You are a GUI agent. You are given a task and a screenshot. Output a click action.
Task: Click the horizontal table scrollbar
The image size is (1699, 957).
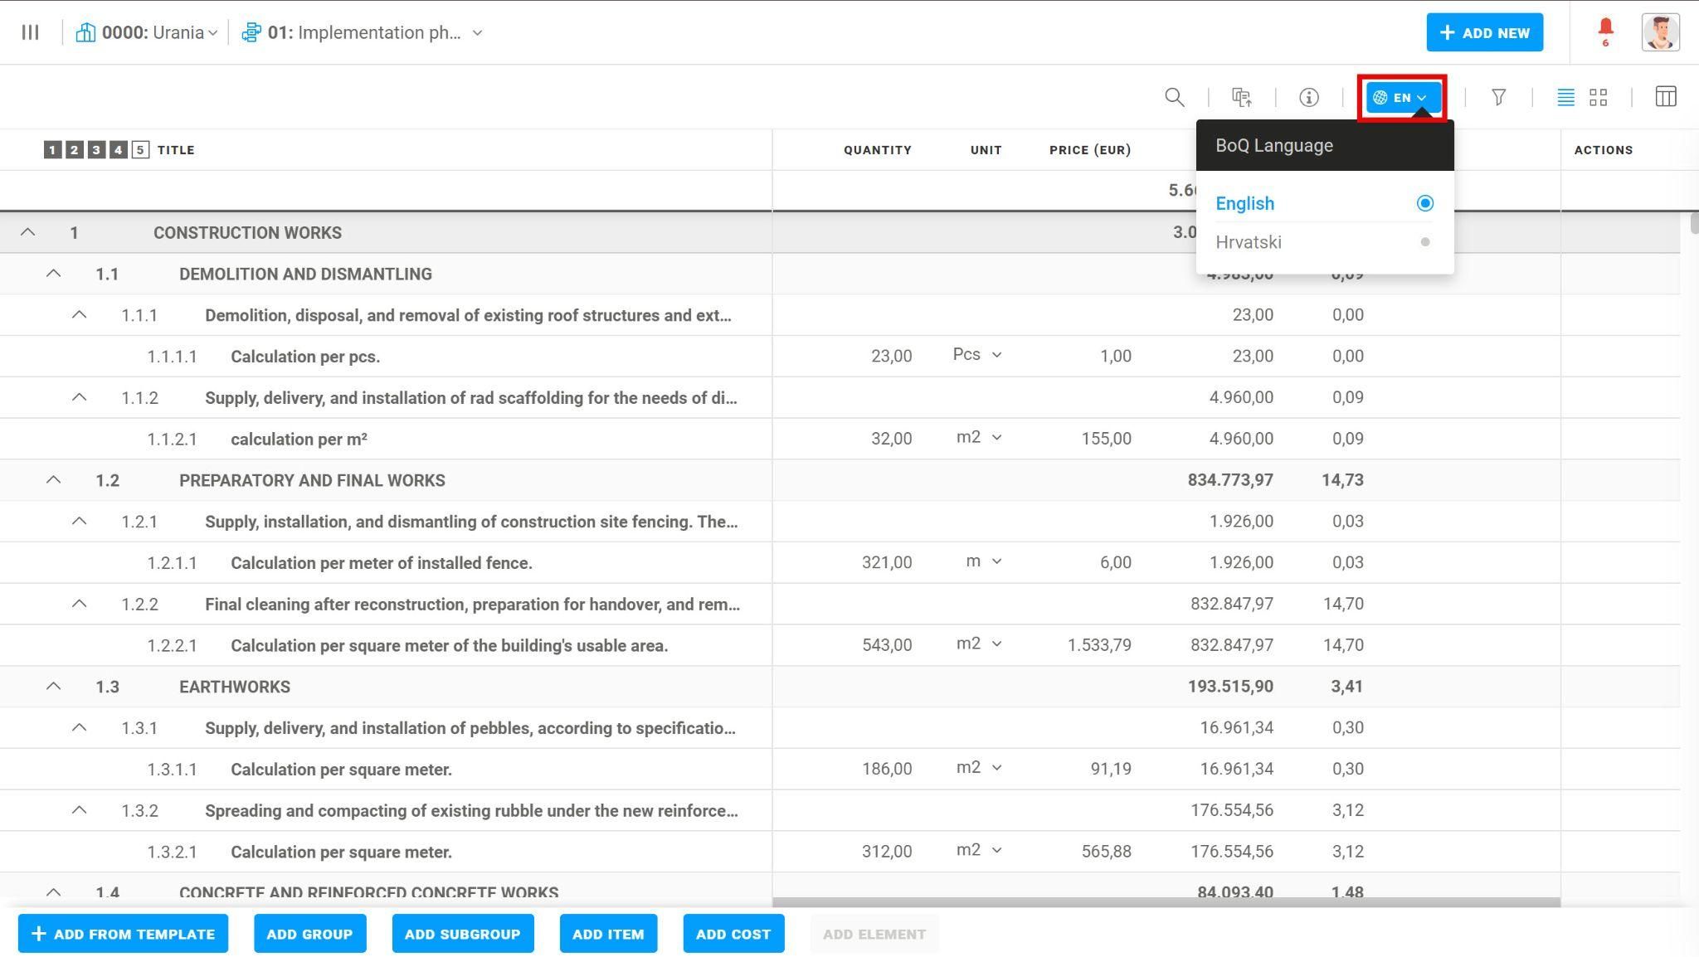click(x=1165, y=901)
